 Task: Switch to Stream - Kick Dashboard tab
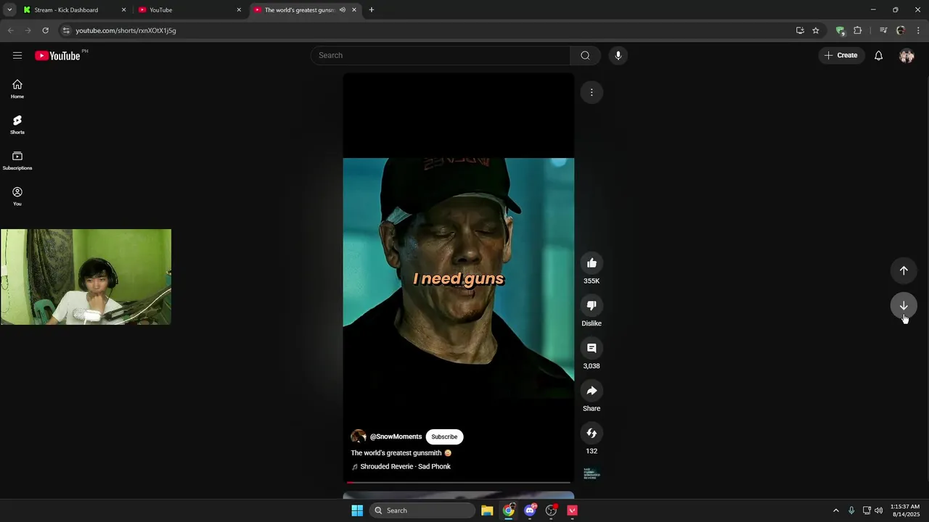pos(73,10)
